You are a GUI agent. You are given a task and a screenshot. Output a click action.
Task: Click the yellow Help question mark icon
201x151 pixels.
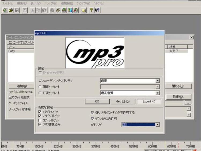click(x=91, y=10)
